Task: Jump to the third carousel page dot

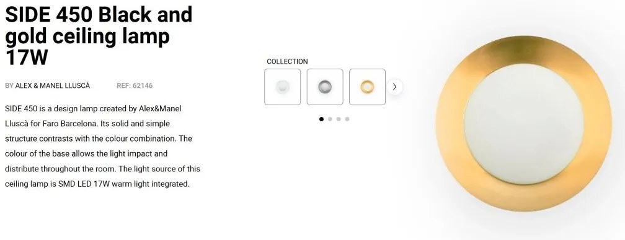Action: 339,119
